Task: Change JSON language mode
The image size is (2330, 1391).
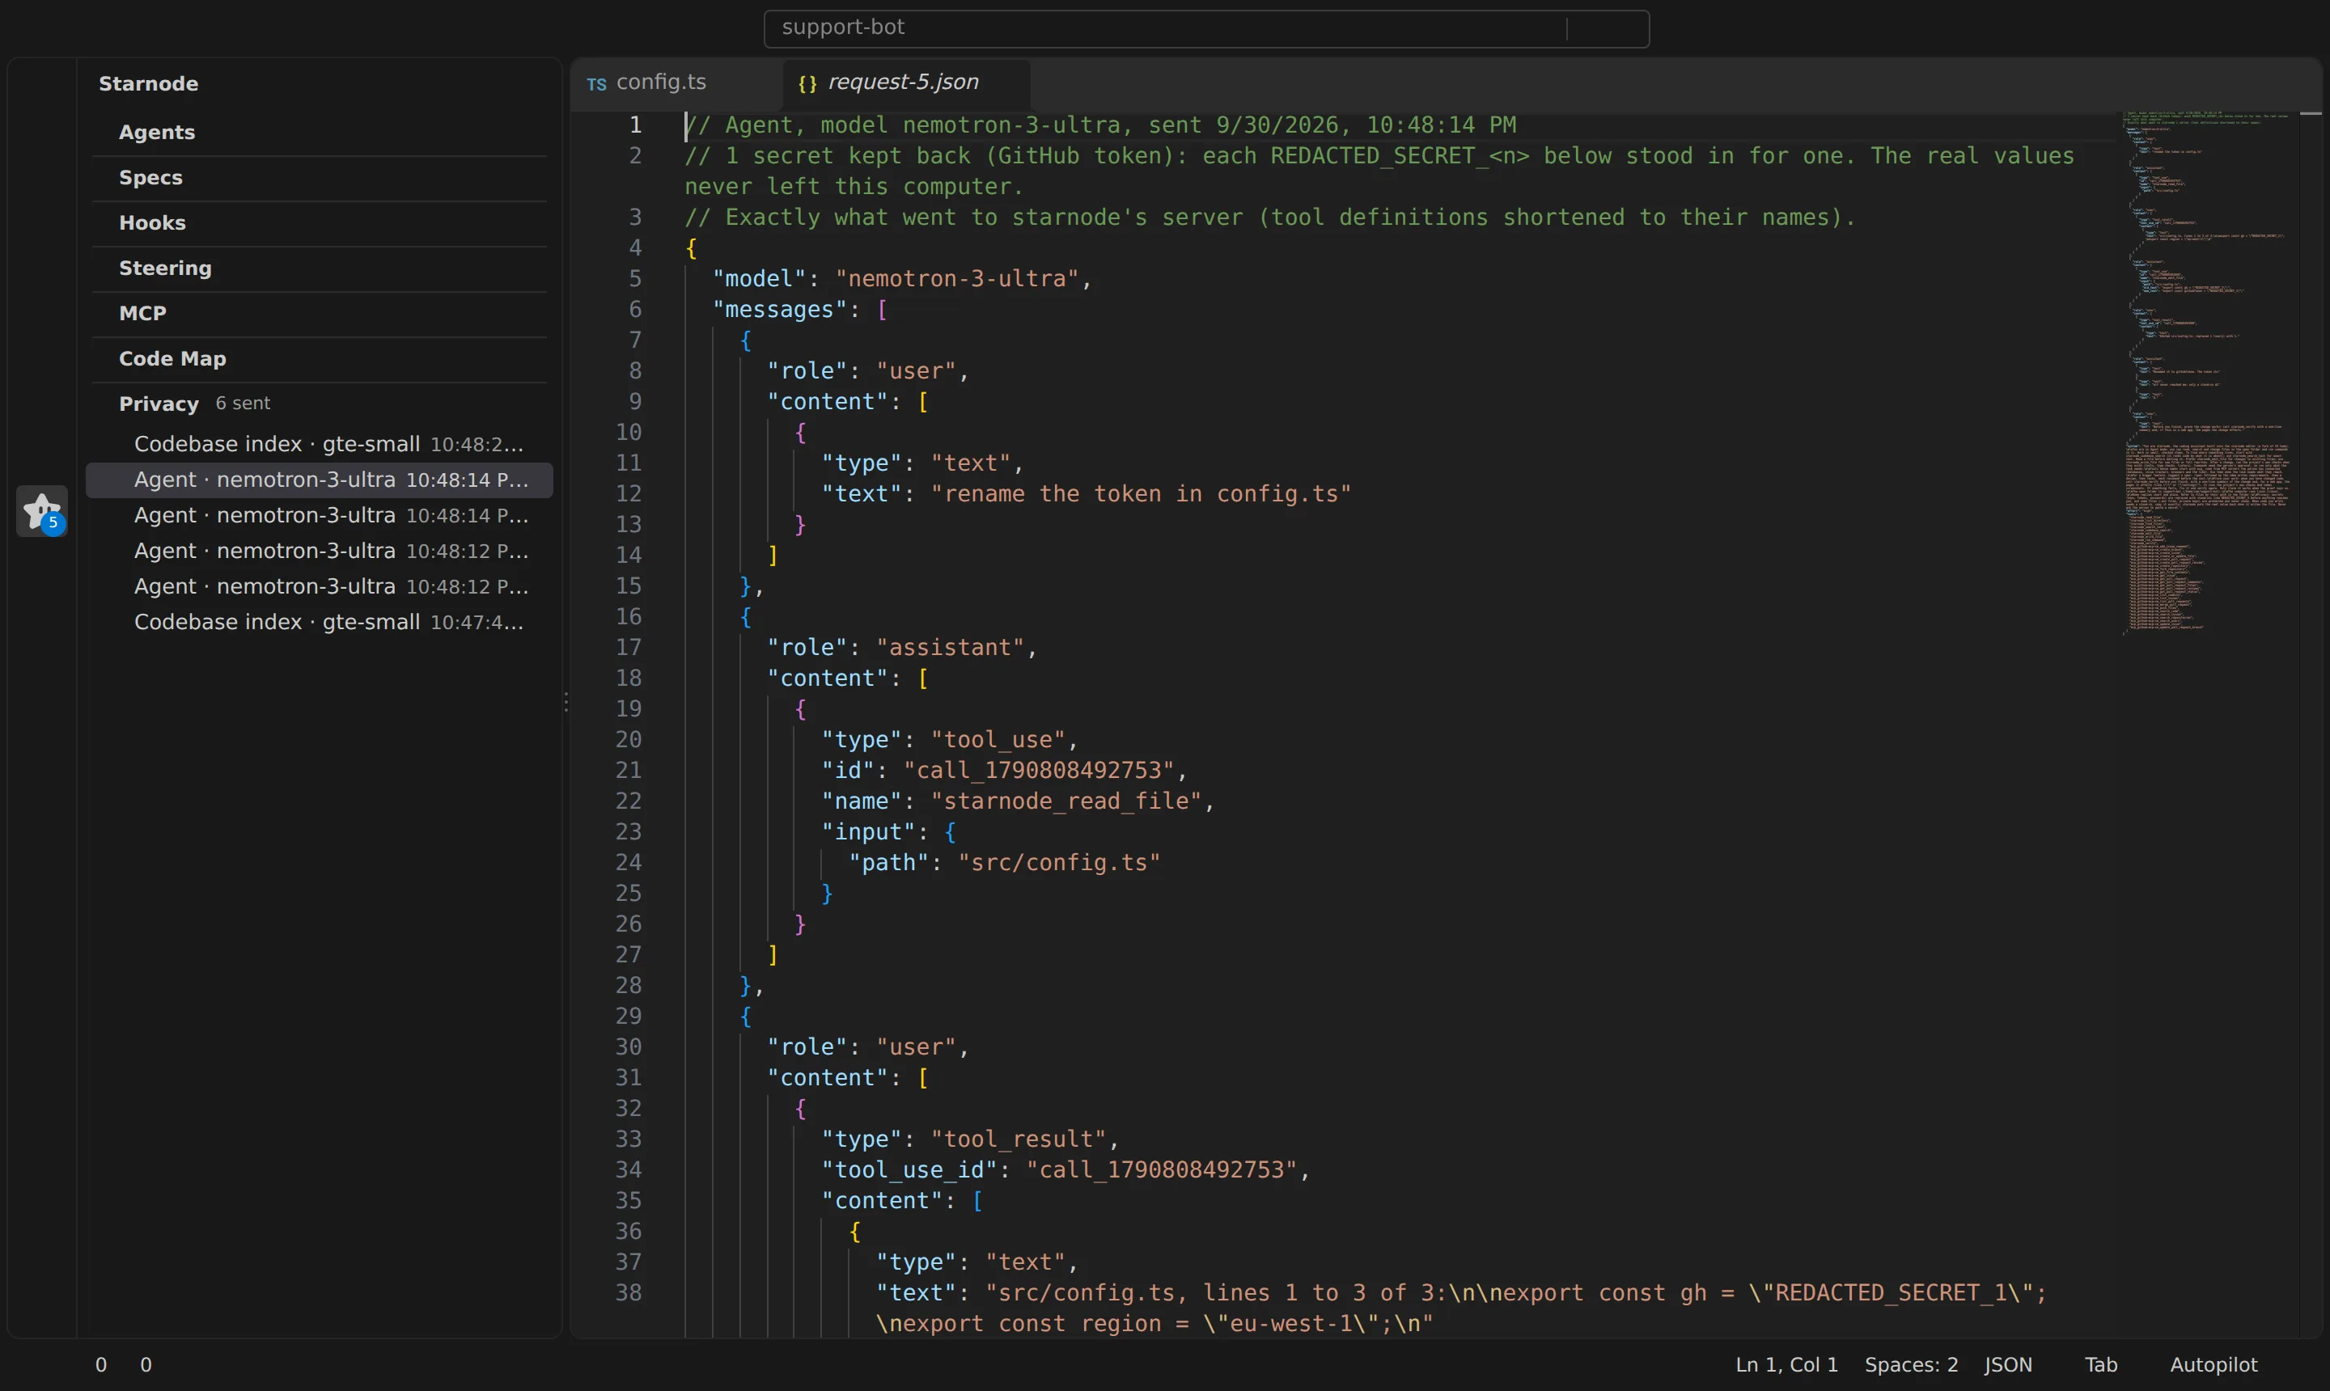Action: (x=2007, y=1365)
